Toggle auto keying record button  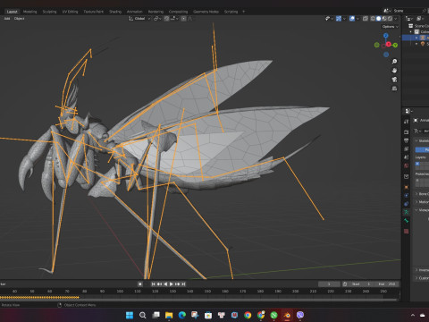pyautogui.click(x=140, y=284)
